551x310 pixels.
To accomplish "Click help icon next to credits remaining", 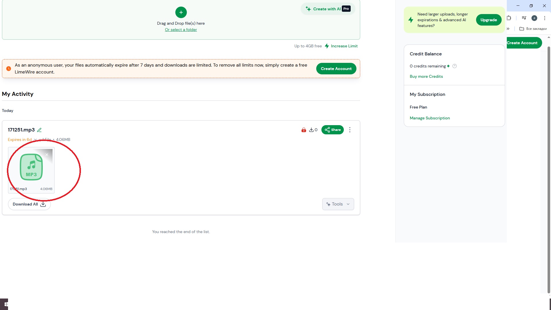I will [x=455, y=66].
